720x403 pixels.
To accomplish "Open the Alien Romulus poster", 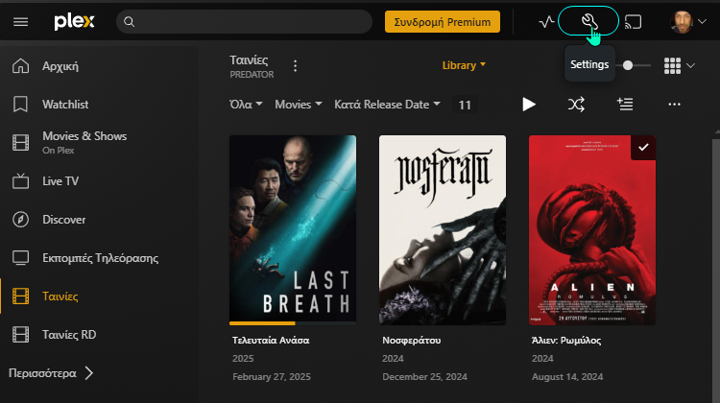I will (x=592, y=230).
